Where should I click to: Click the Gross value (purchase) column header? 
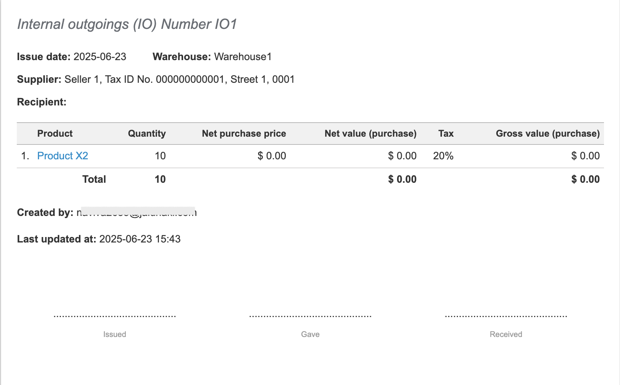point(547,134)
